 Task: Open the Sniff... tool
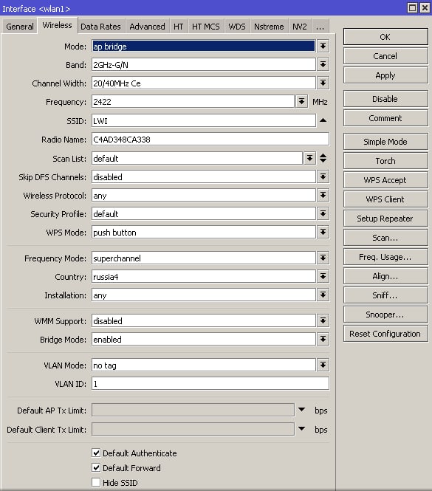pos(385,295)
